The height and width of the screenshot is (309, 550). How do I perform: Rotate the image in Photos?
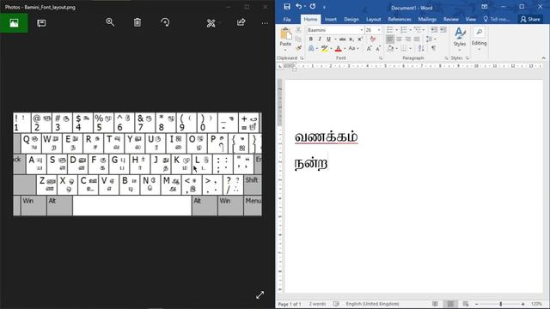coord(165,22)
